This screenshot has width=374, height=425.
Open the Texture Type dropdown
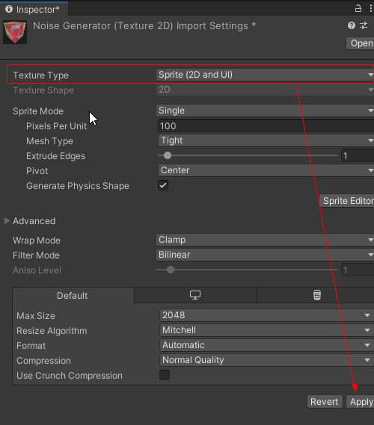click(x=265, y=75)
